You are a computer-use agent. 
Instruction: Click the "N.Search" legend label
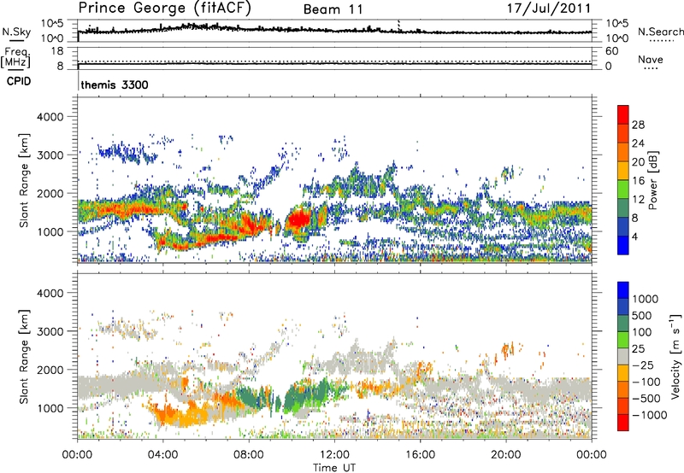(660, 32)
